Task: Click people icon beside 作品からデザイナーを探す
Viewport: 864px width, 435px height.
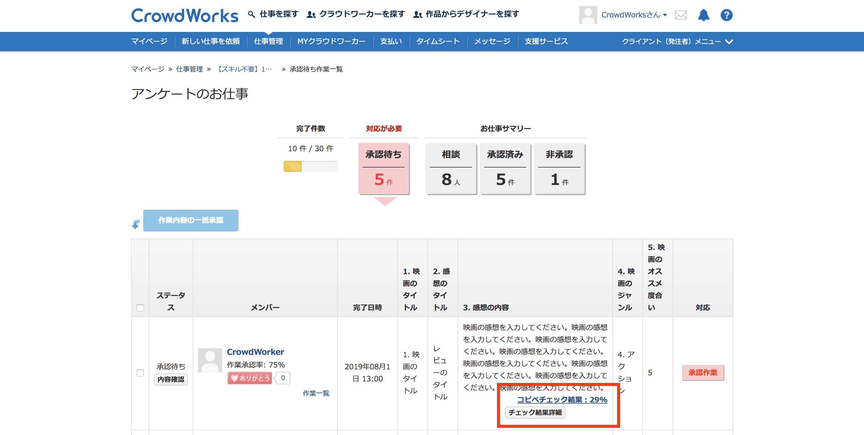Action: point(417,14)
